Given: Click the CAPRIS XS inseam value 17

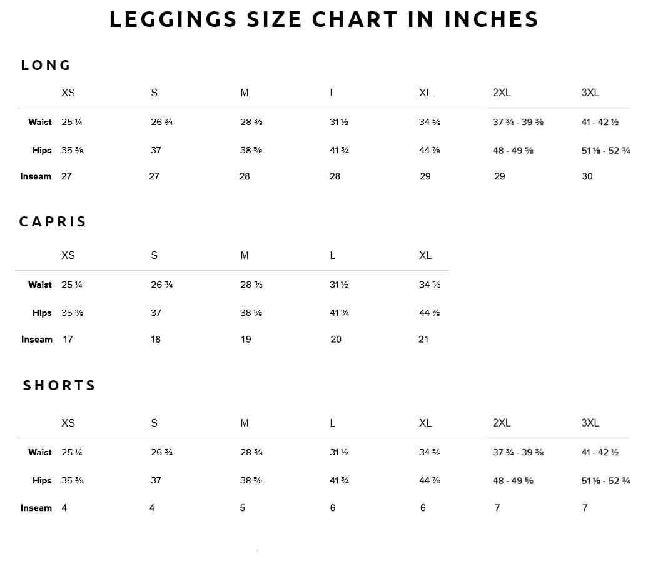Looking at the screenshot, I should tap(68, 339).
